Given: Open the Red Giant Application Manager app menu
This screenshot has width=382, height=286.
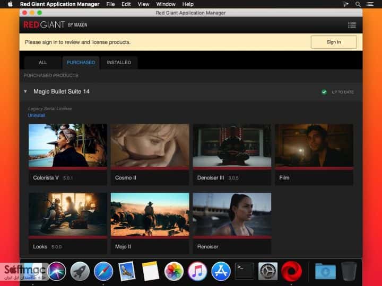Looking at the screenshot, I should 59,4.
